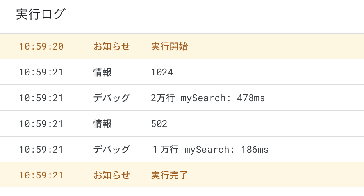Screen dimensions: 364x196
Task: Click the timestamp of the 1024 row
Action: tap(41, 72)
